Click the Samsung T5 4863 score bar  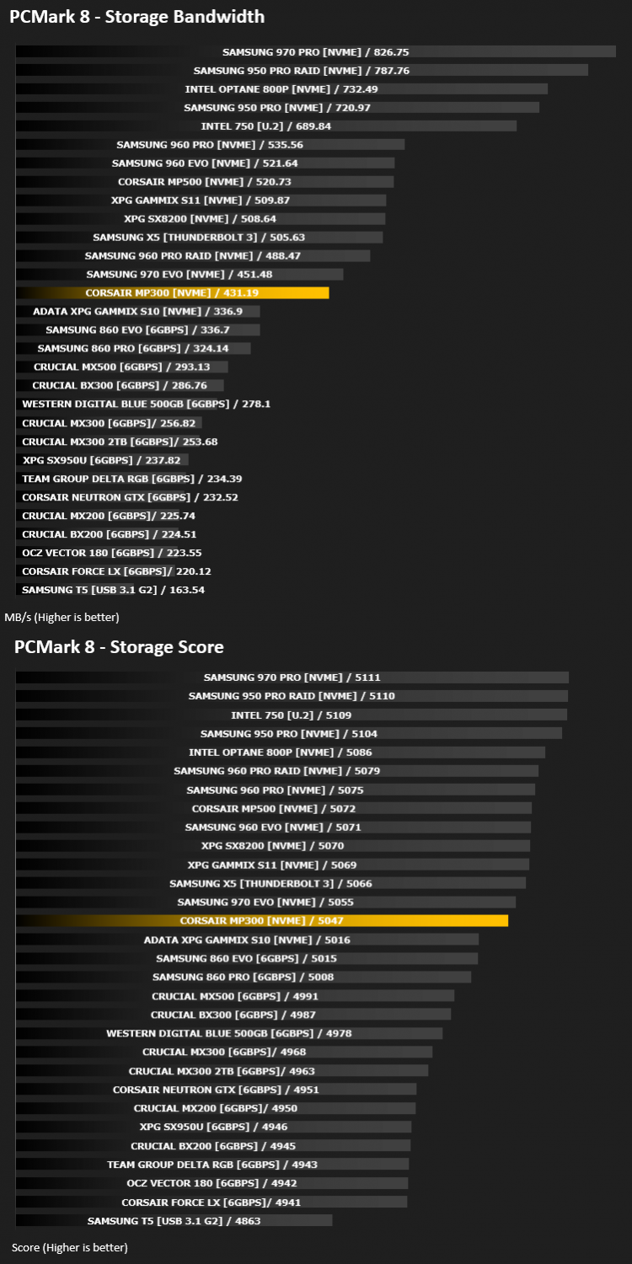[x=174, y=1219]
